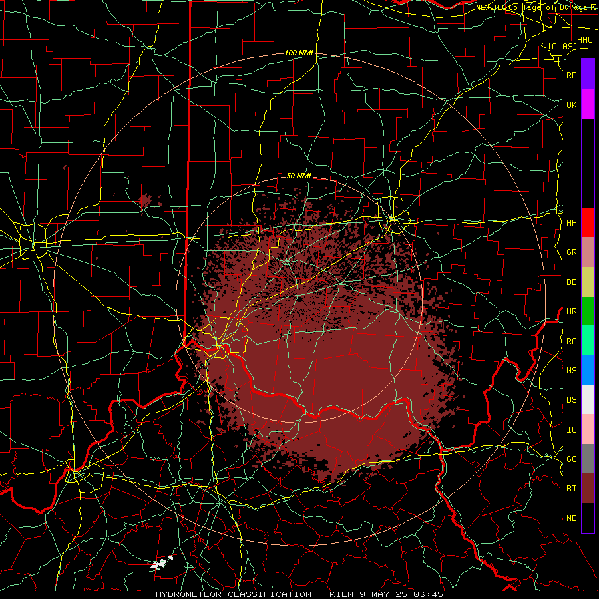The width and height of the screenshot is (599, 599).
Task: Click the light pink IC legend swatch
Action: pyautogui.click(x=588, y=429)
